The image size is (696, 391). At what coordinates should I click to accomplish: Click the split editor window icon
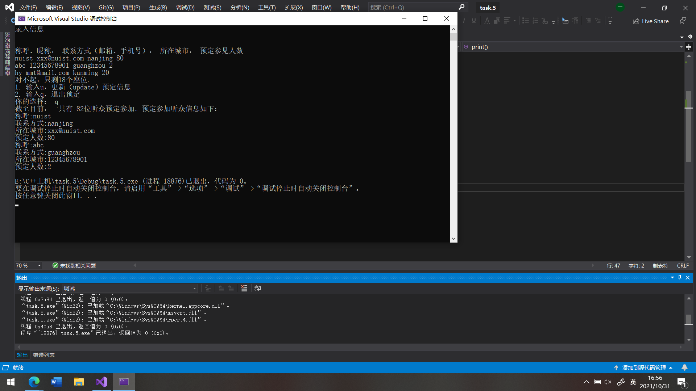coord(689,47)
